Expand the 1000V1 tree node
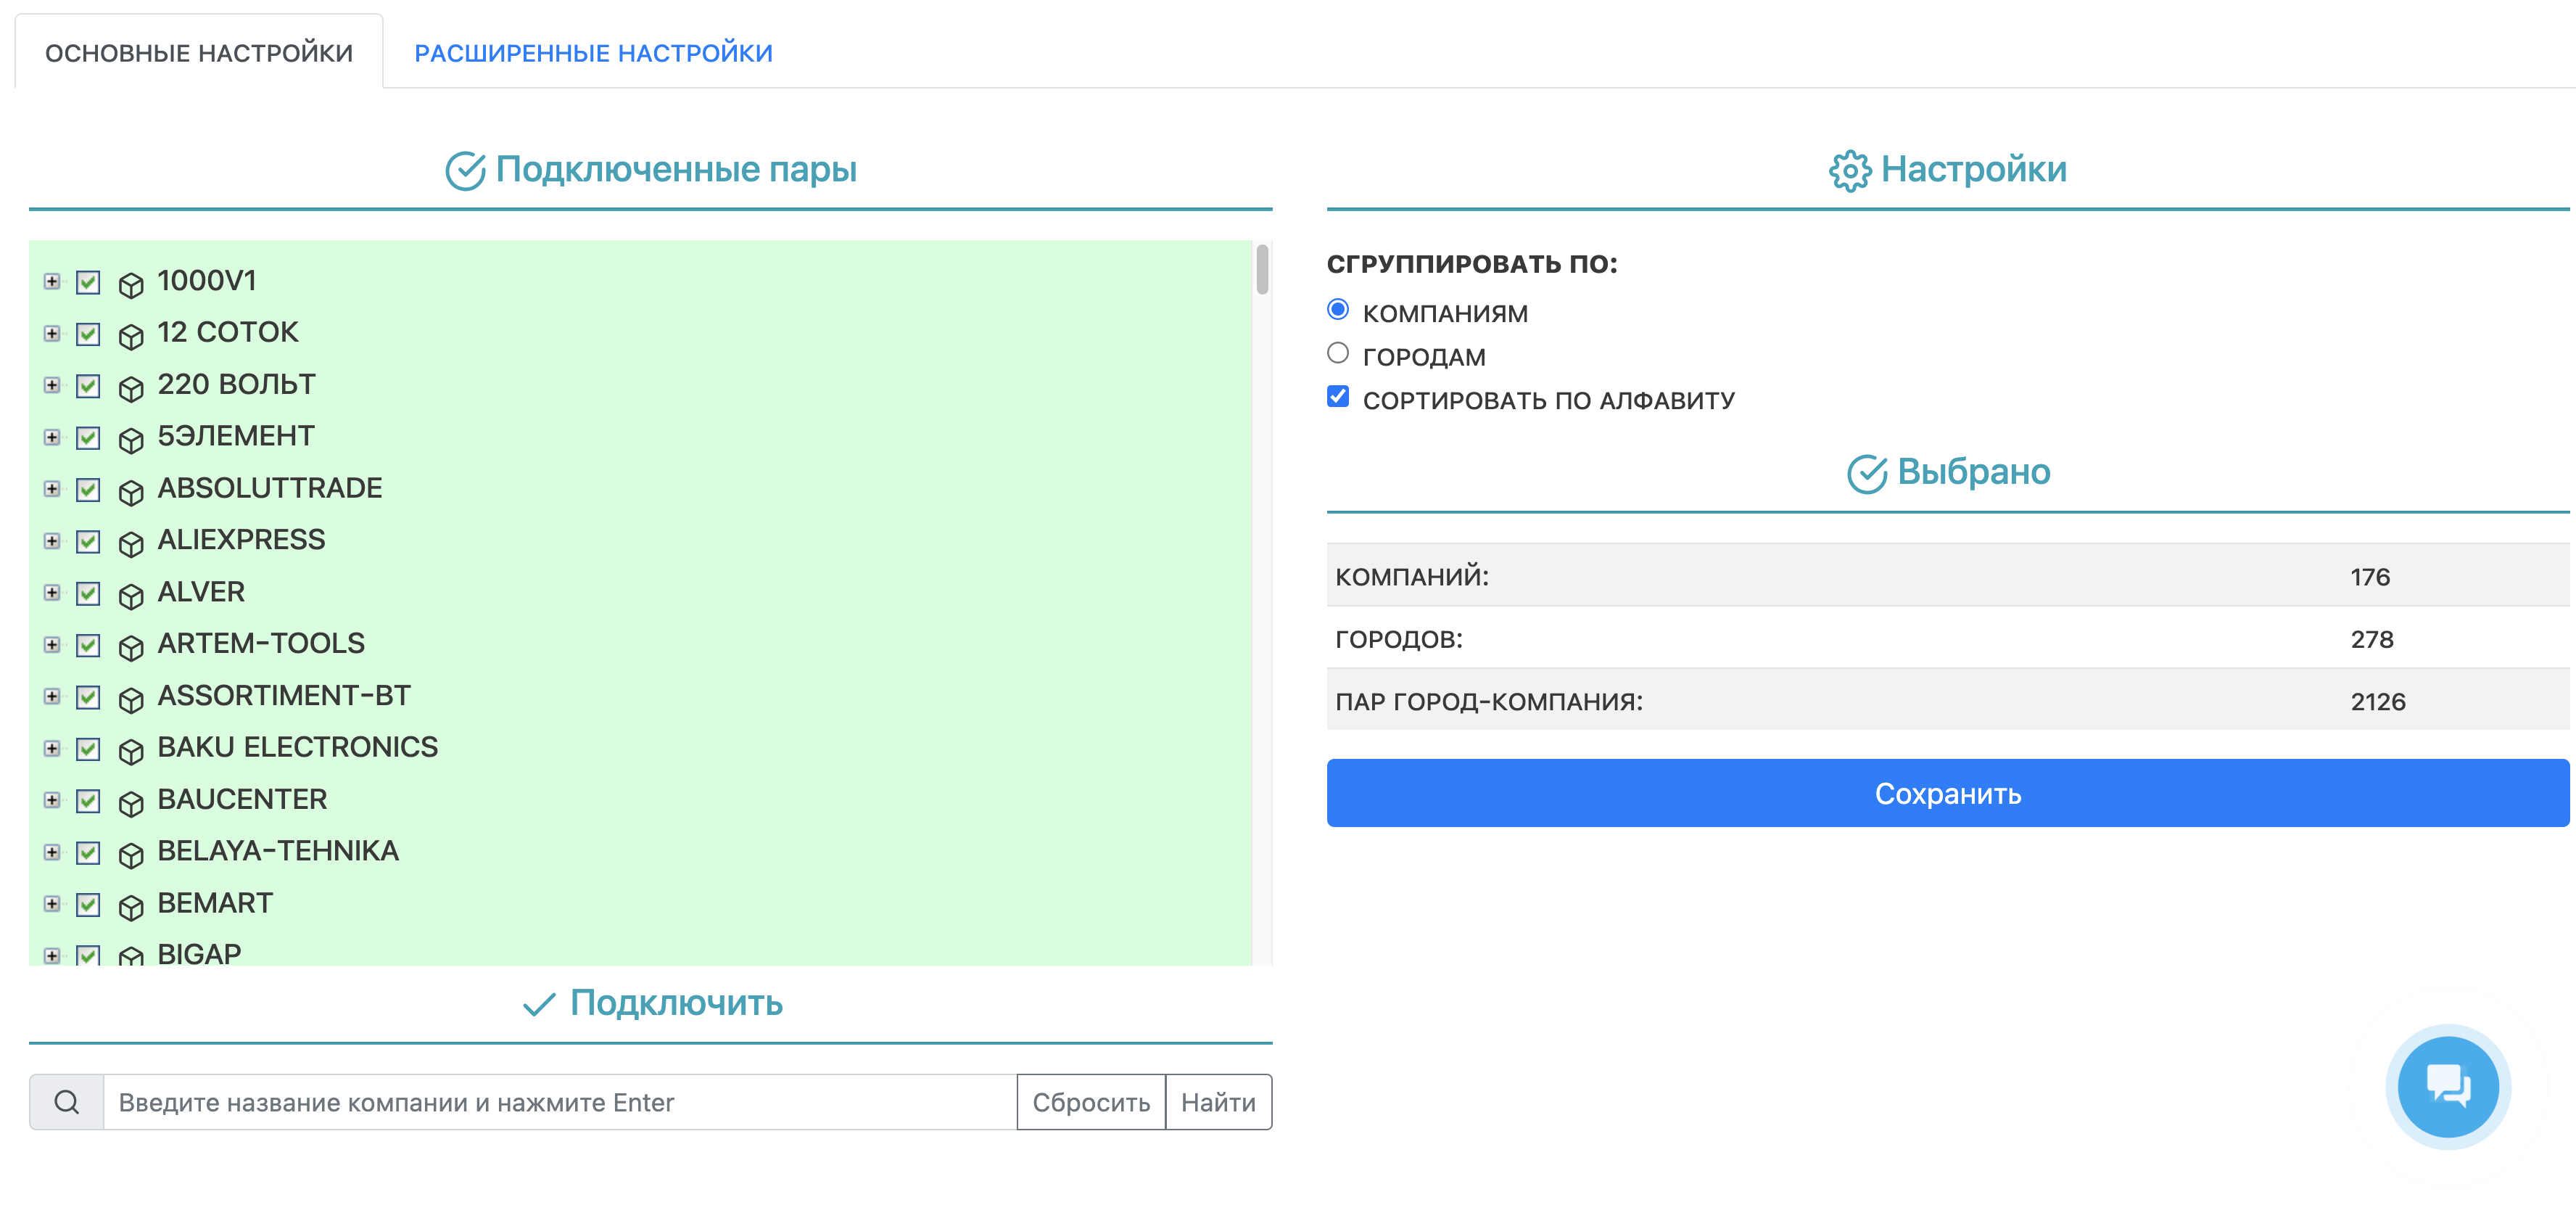The height and width of the screenshot is (1213, 2576). pyautogui.click(x=52, y=281)
